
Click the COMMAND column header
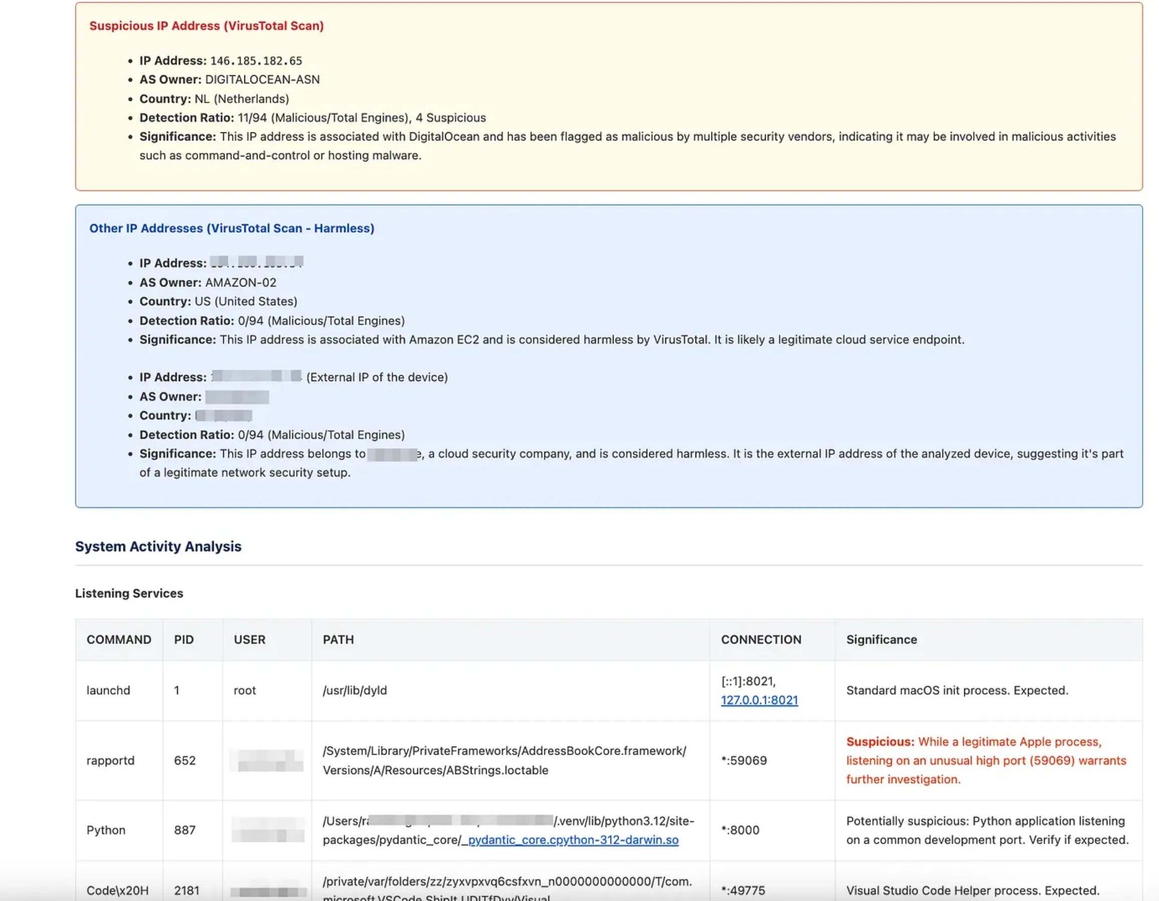click(x=119, y=640)
